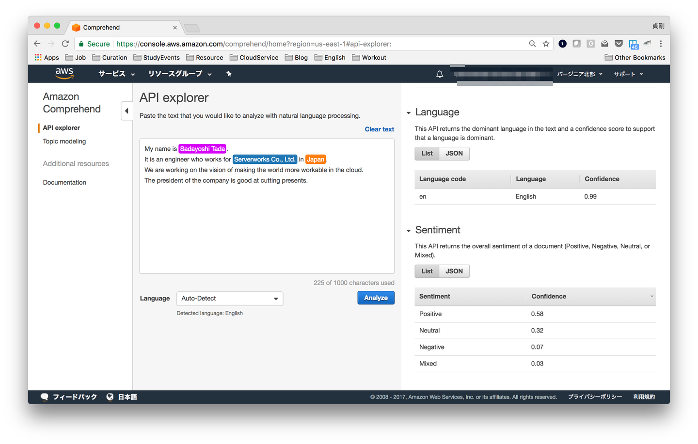The height and width of the screenshot is (444, 698).
Task: Focus the browser address bar URL
Action: [254, 44]
